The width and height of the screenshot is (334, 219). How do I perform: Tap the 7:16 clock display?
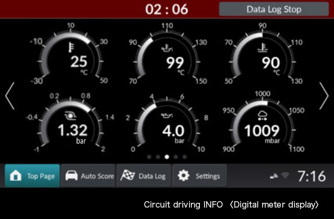coord(312,176)
